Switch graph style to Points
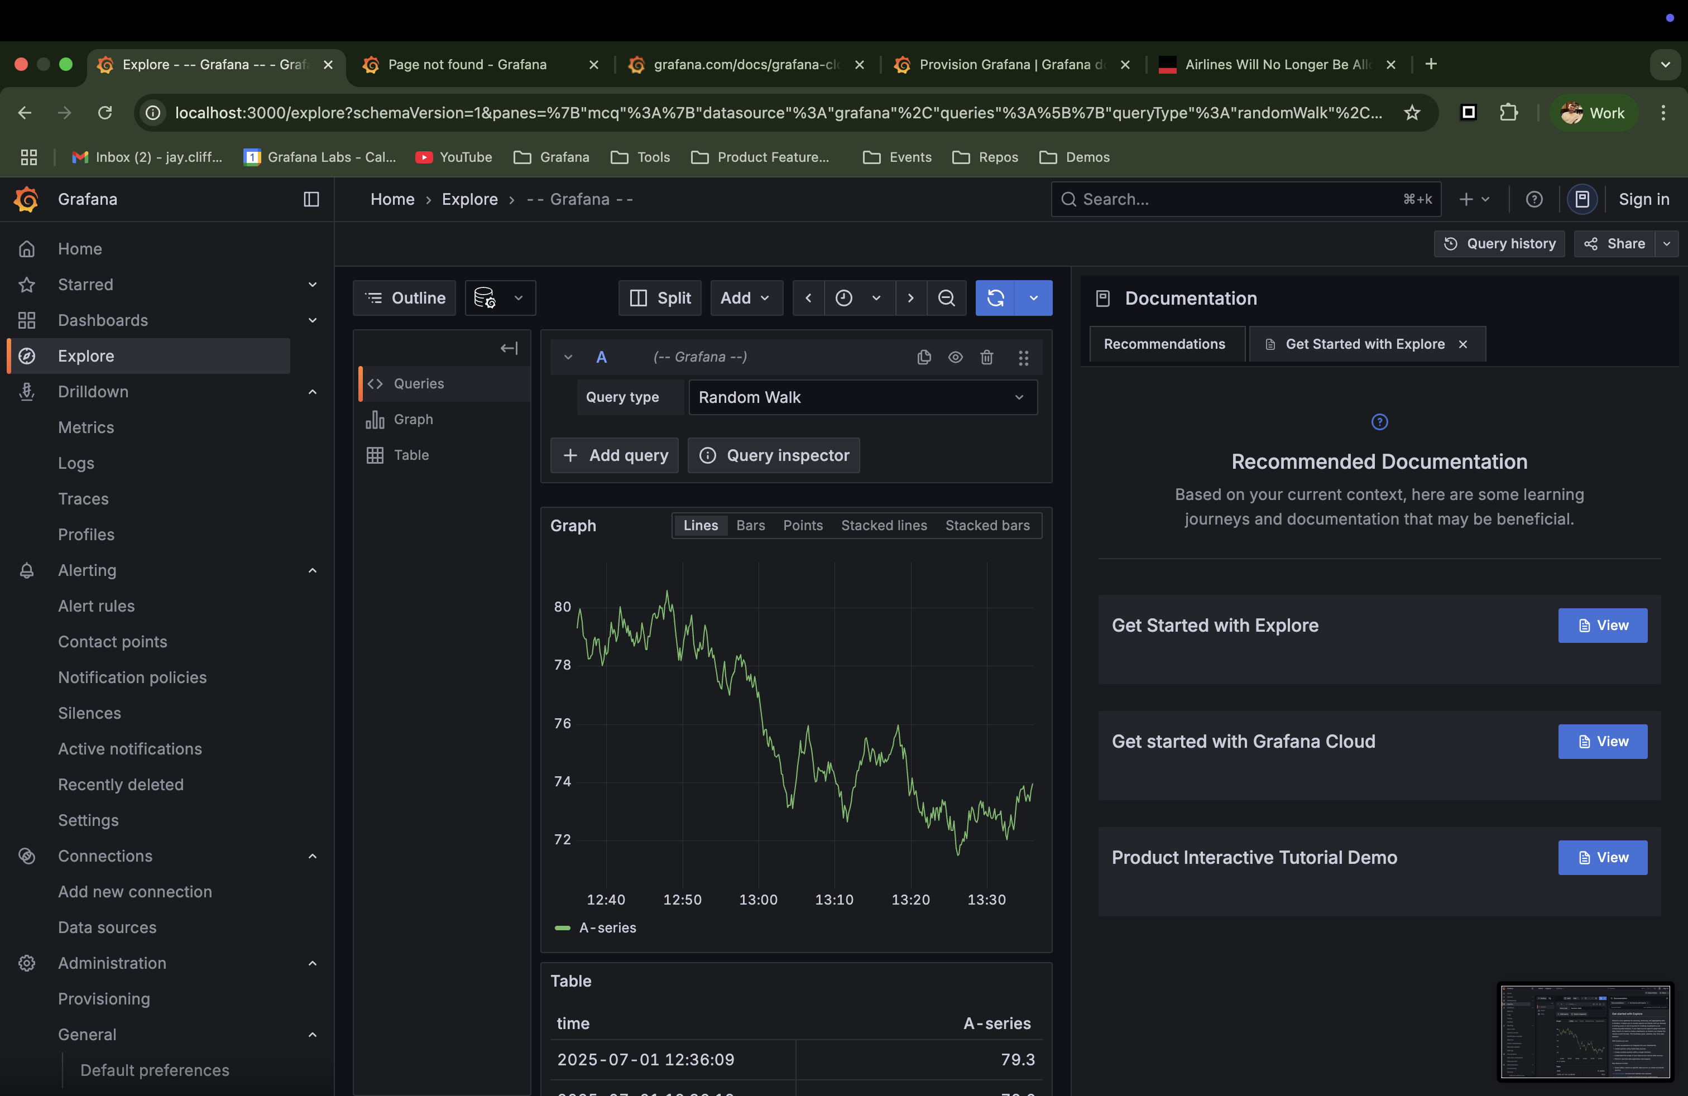 click(803, 525)
